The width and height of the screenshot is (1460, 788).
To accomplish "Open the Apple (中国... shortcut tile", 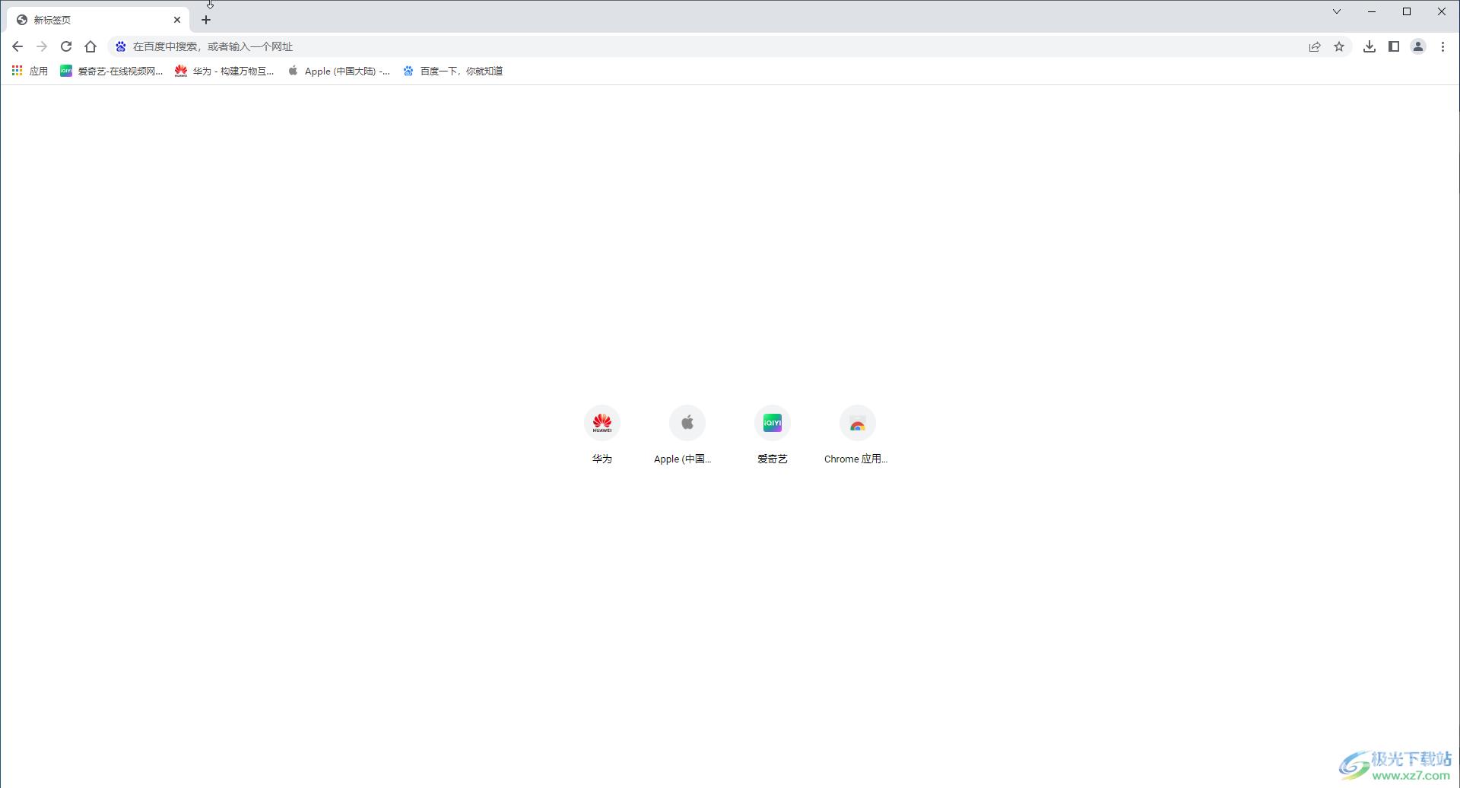I will (x=687, y=434).
